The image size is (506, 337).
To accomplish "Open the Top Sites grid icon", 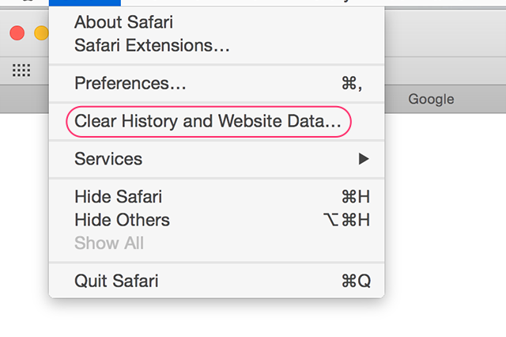I will 21,70.
